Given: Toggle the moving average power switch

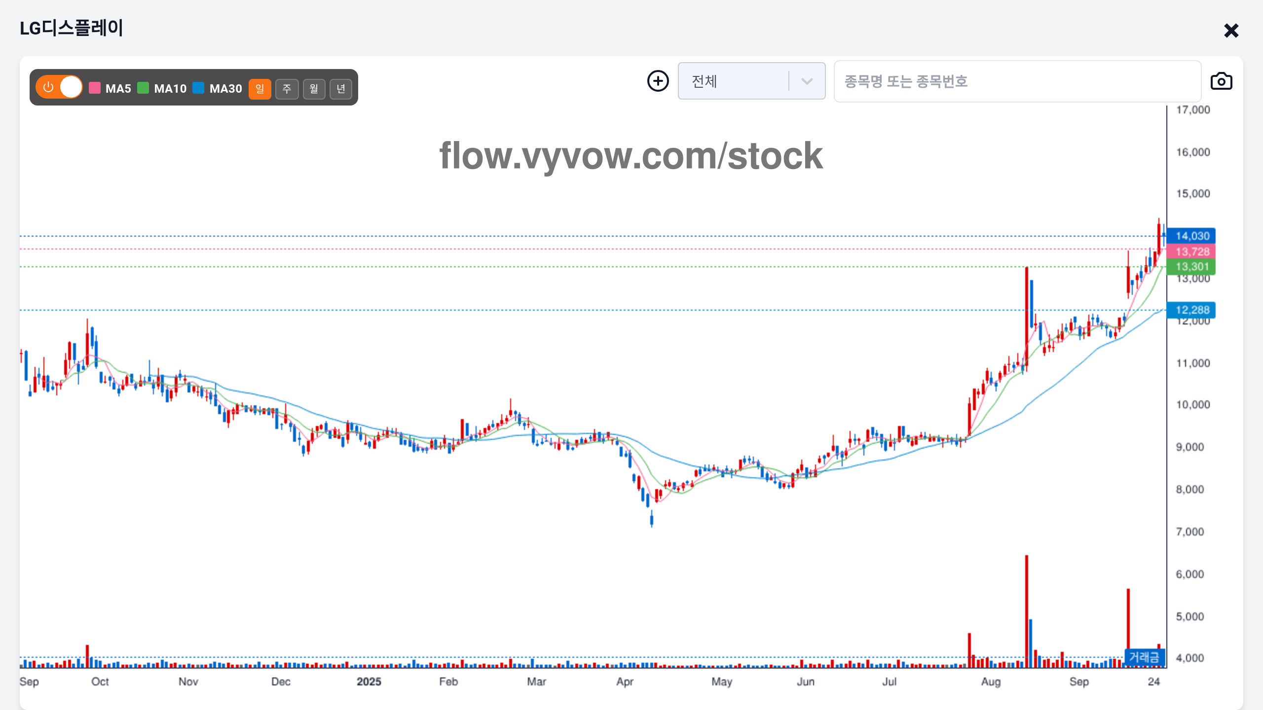Looking at the screenshot, I should pyautogui.click(x=59, y=87).
